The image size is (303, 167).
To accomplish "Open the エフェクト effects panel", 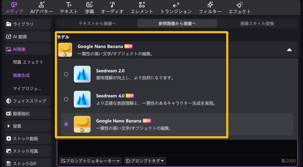I will (x=240, y=8).
